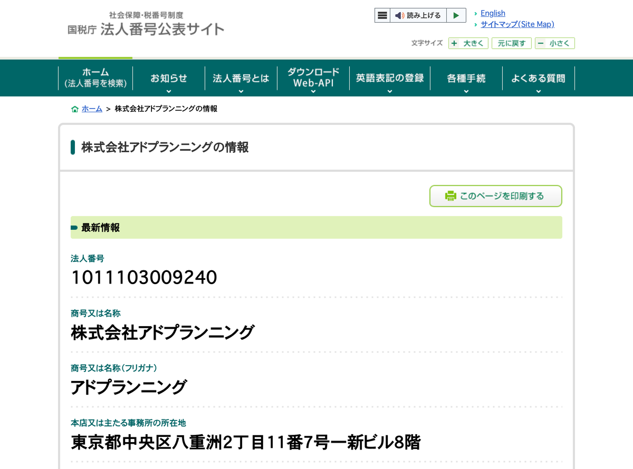Open the ダウンロード Web-API menu item
The width and height of the screenshot is (633, 469).
click(313, 78)
